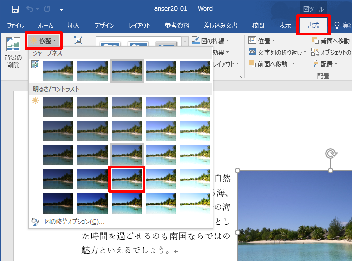Select center normal brightness/contrast thumbnail

click(x=127, y=155)
